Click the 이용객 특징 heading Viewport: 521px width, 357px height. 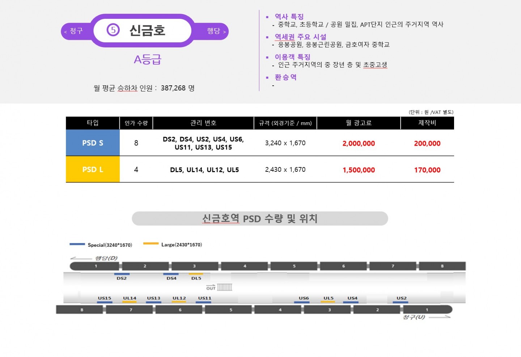pyautogui.click(x=292, y=57)
